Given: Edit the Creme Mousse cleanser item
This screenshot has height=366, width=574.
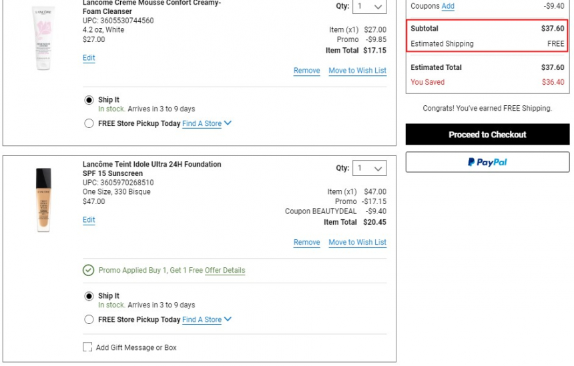Looking at the screenshot, I should (89, 58).
